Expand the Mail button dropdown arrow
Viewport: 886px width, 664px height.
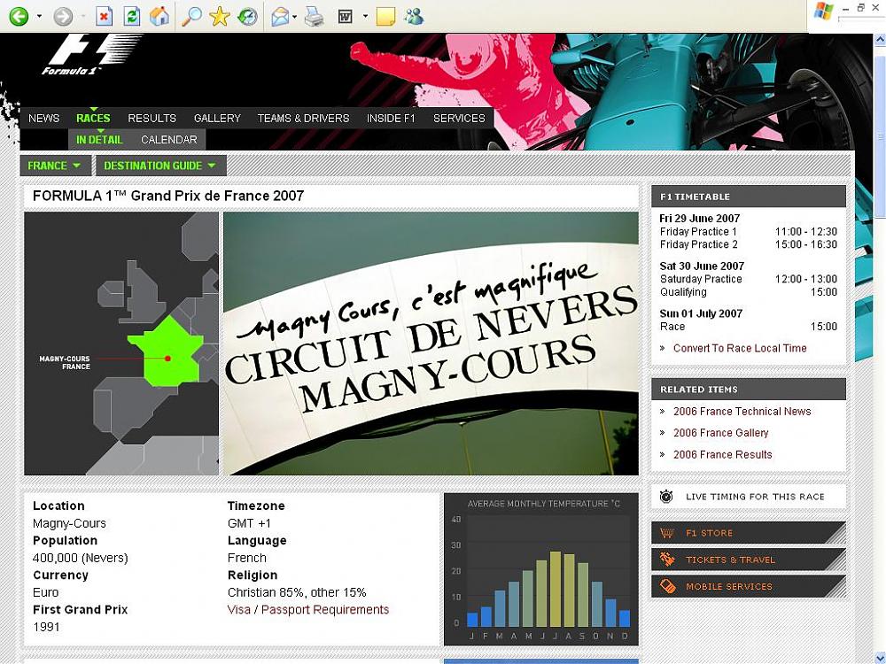click(296, 16)
